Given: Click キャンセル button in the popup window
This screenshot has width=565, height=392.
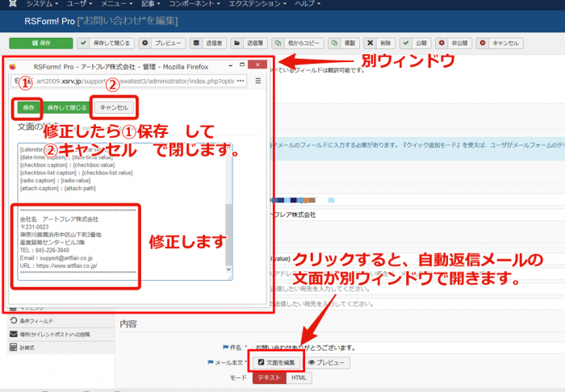Looking at the screenshot, I should pyautogui.click(x=114, y=107).
